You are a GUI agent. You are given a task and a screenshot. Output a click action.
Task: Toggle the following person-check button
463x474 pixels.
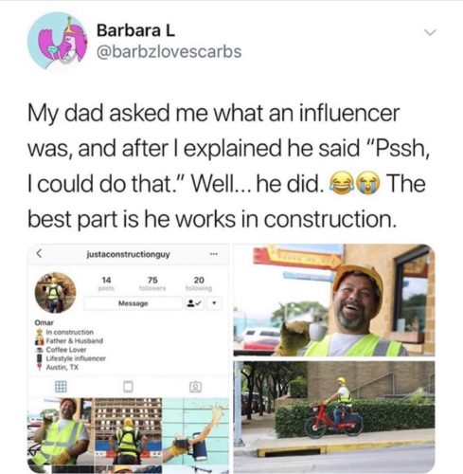point(195,303)
